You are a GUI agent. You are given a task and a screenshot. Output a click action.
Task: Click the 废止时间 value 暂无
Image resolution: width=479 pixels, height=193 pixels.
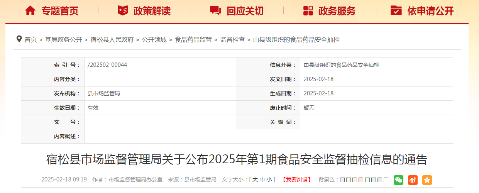[x=309, y=108]
